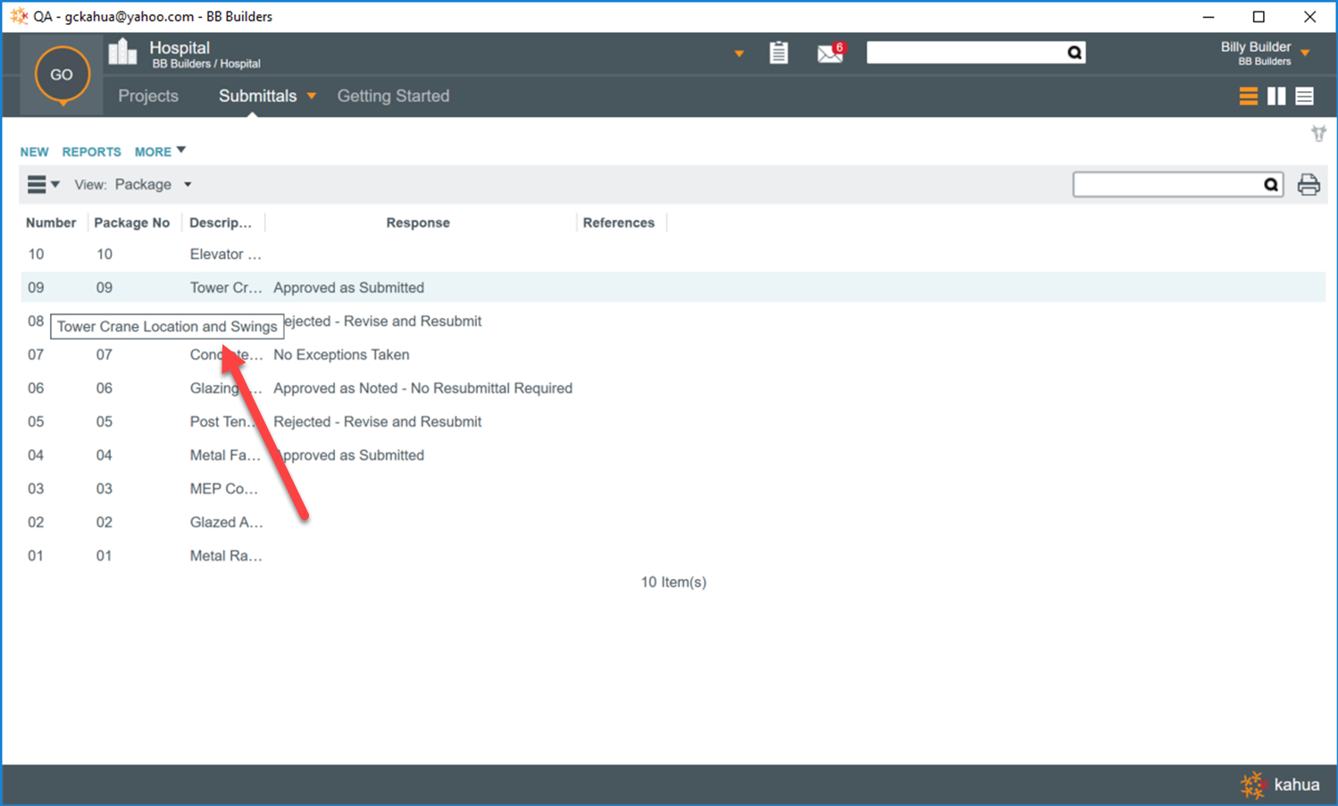The image size is (1338, 806).
Task: Switch to the Projects tab
Action: pos(148,97)
